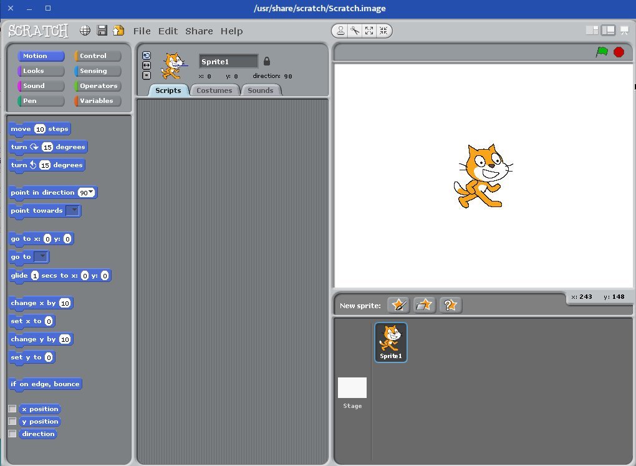Select the duplicate stamp tool
636x466 pixels.
pyautogui.click(x=340, y=31)
